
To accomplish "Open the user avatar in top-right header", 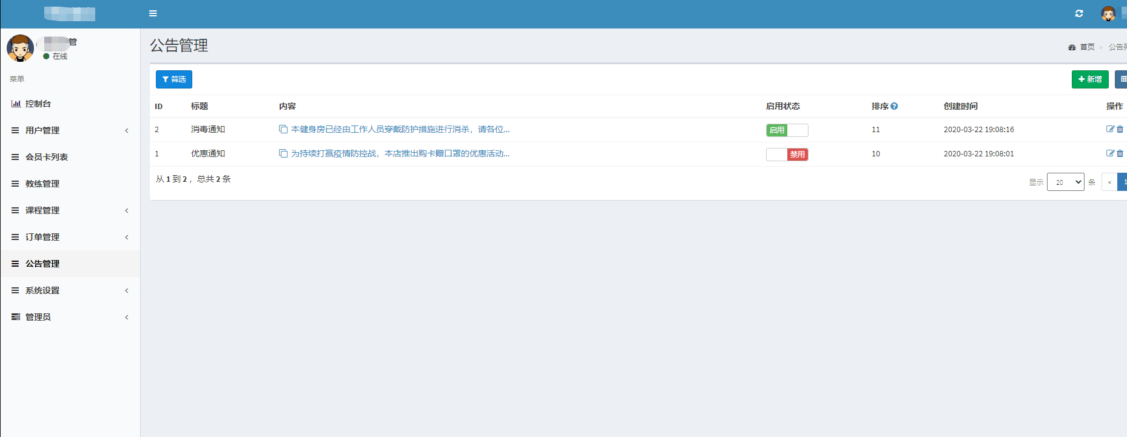I will pos(1108,13).
